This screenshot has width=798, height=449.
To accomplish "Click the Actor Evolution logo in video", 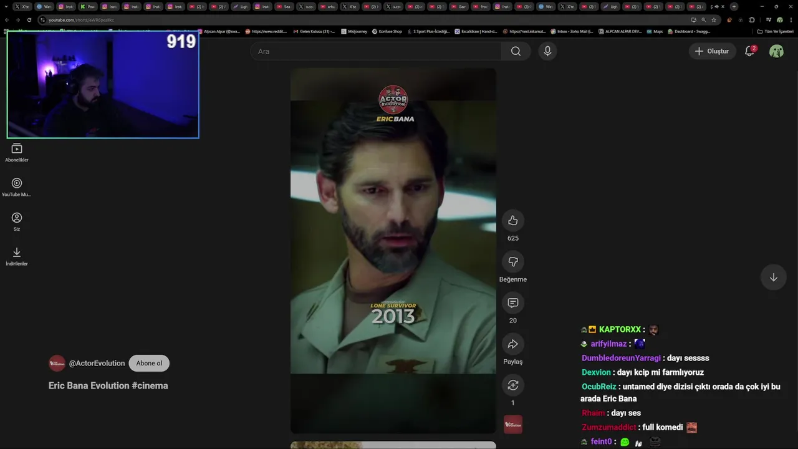I will 393,100.
